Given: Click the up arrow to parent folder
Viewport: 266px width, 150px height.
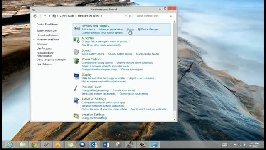Looking at the screenshot, I should (49, 16).
